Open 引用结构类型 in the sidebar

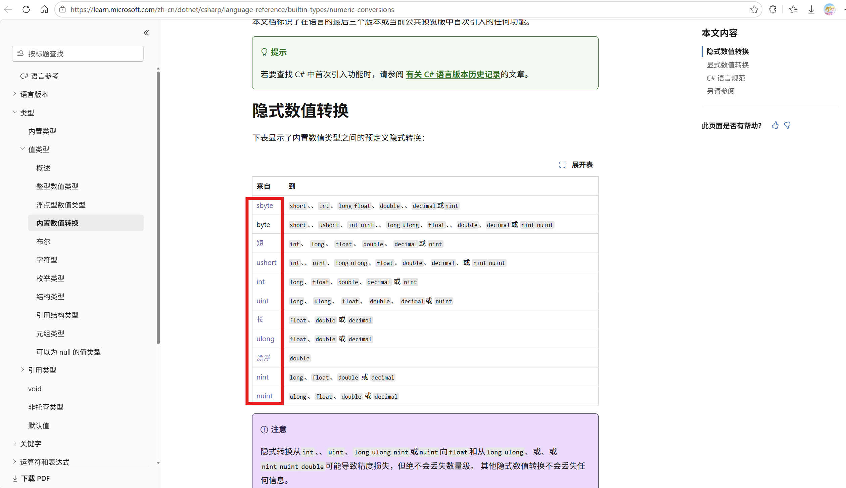coord(57,315)
